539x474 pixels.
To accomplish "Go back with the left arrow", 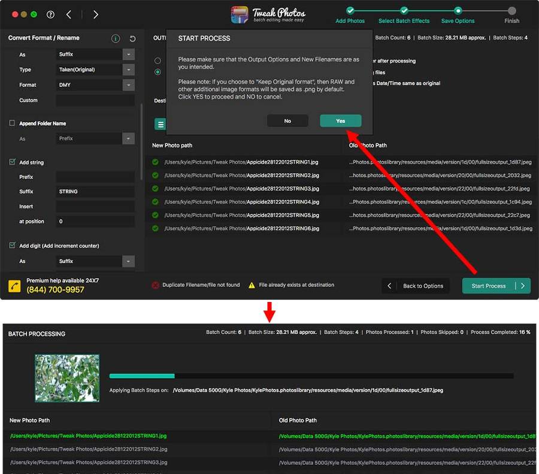I will pyautogui.click(x=69, y=14).
